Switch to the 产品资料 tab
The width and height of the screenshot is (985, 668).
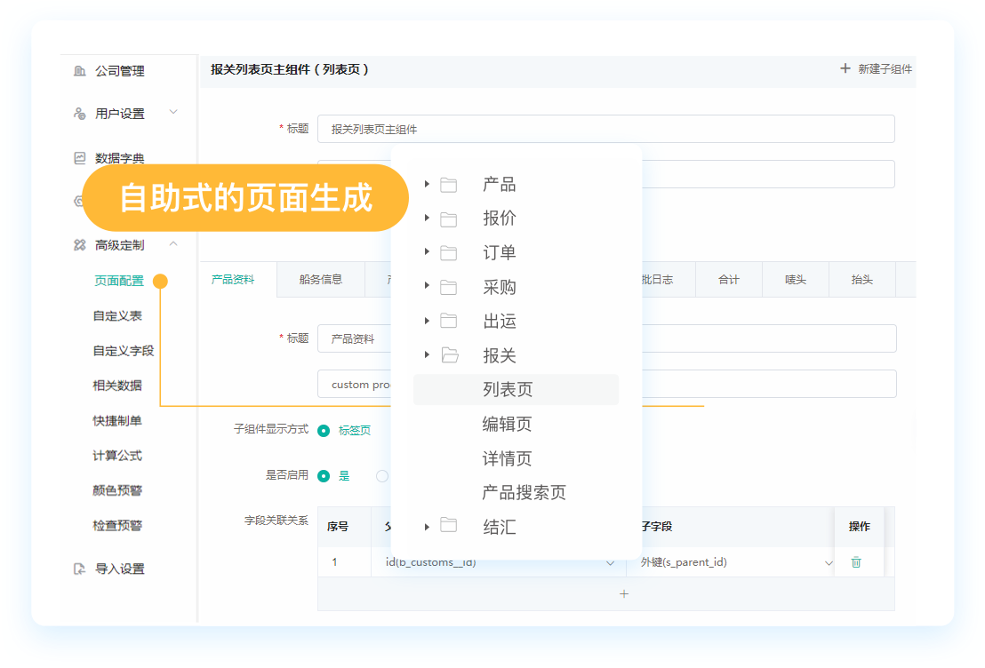pyautogui.click(x=233, y=280)
